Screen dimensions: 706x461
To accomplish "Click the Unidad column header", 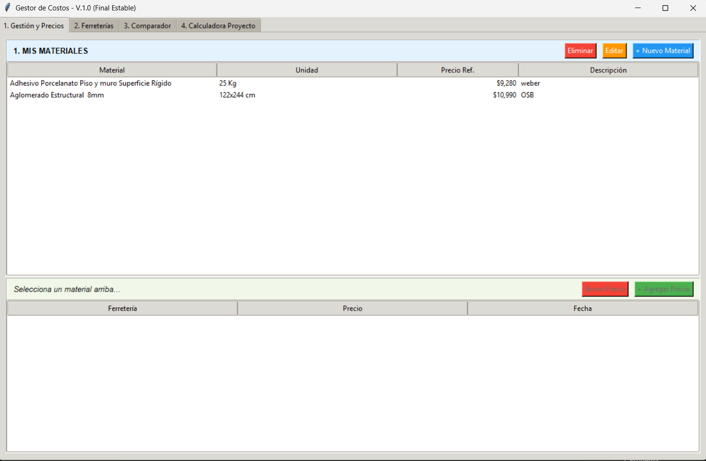I will click(306, 70).
